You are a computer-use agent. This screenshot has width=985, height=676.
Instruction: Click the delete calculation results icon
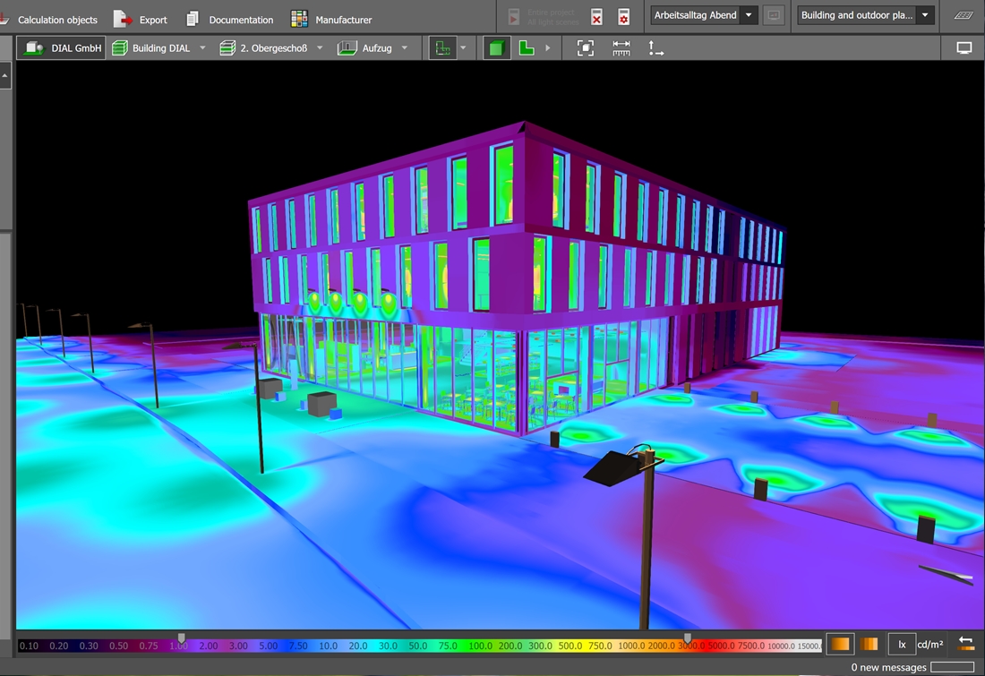[596, 16]
